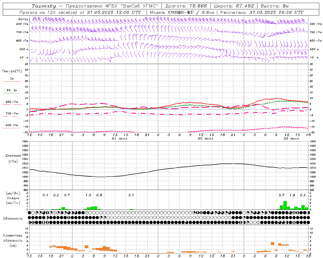Screen dimensions: 323x258
Task: Click the "Давление" pressure panel label
Action: pos(13,156)
